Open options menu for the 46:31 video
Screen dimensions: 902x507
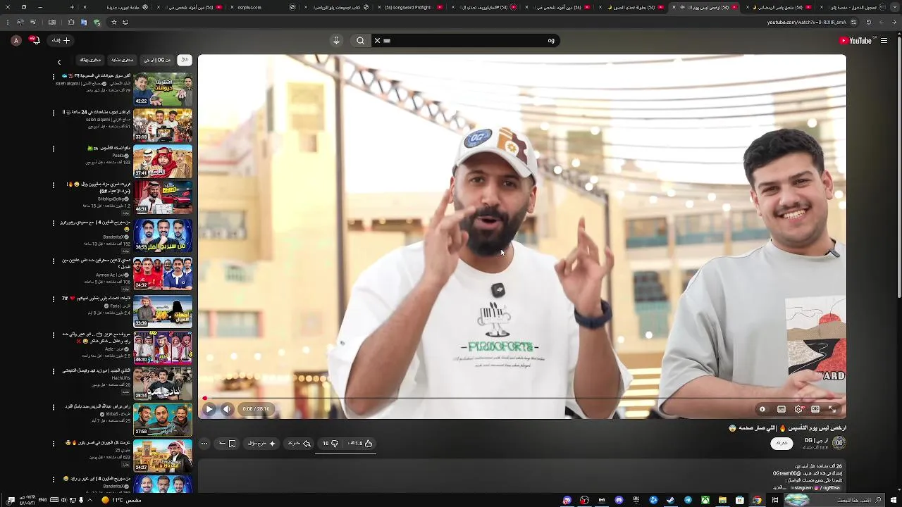(53, 184)
